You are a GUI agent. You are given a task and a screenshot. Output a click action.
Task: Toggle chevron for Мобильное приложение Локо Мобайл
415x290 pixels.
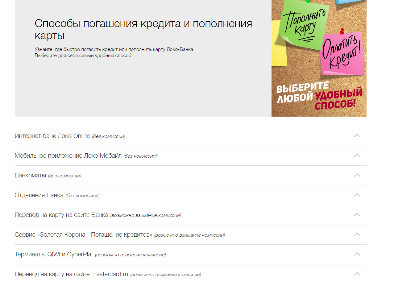click(357, 155)
